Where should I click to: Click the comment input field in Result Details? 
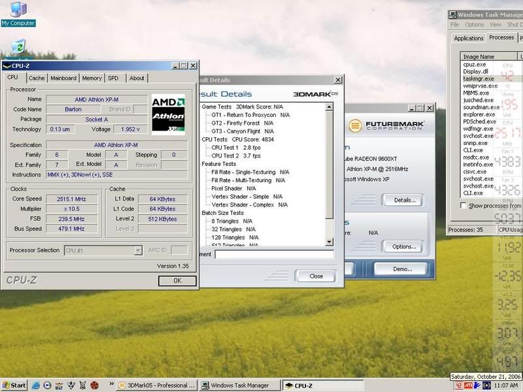tap(274, 254)
